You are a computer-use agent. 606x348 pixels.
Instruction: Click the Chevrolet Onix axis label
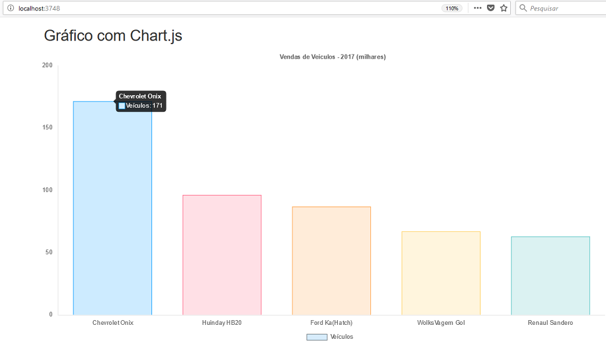click(x=113, y=322)
